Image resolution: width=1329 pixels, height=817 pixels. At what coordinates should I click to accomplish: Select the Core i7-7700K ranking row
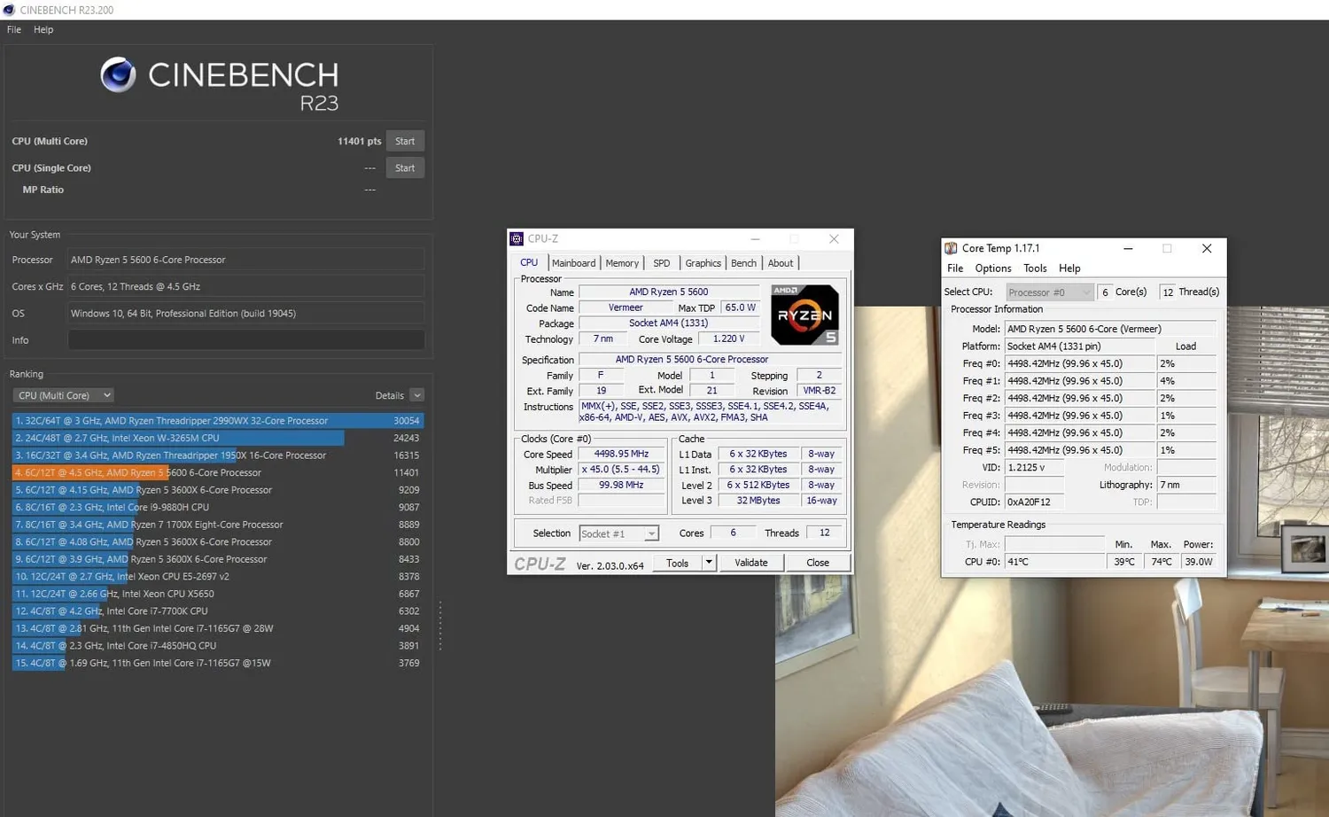click(218, 611)
